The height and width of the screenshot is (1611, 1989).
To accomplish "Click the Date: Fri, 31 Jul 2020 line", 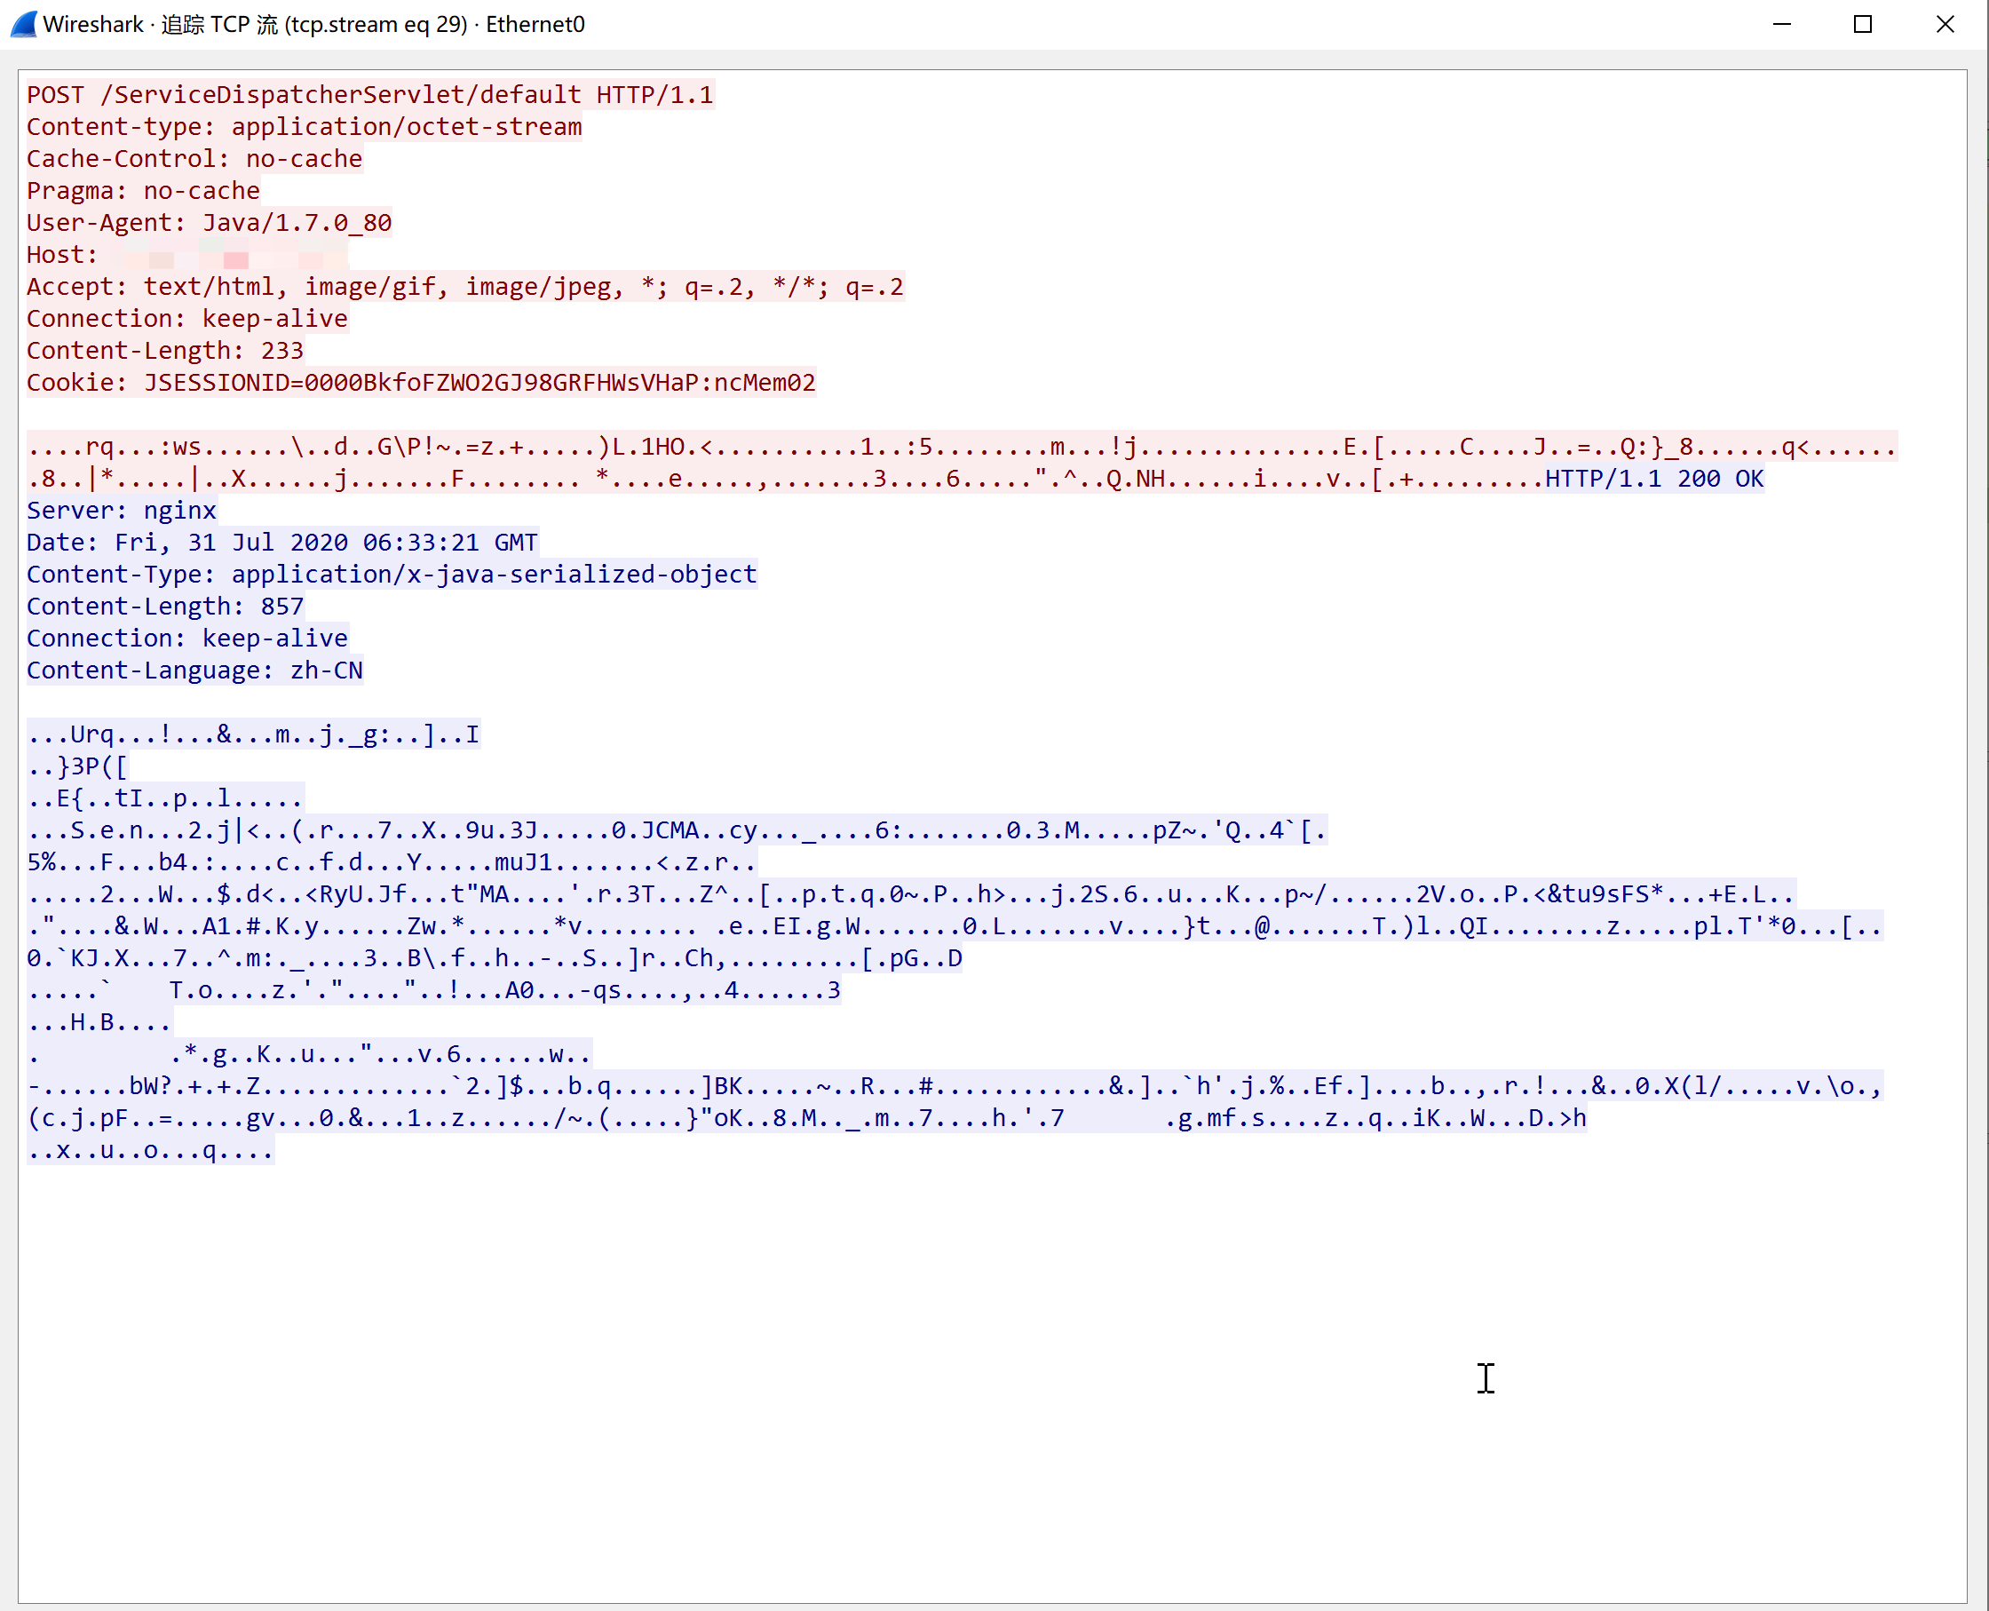I will (x=281, y=543).
